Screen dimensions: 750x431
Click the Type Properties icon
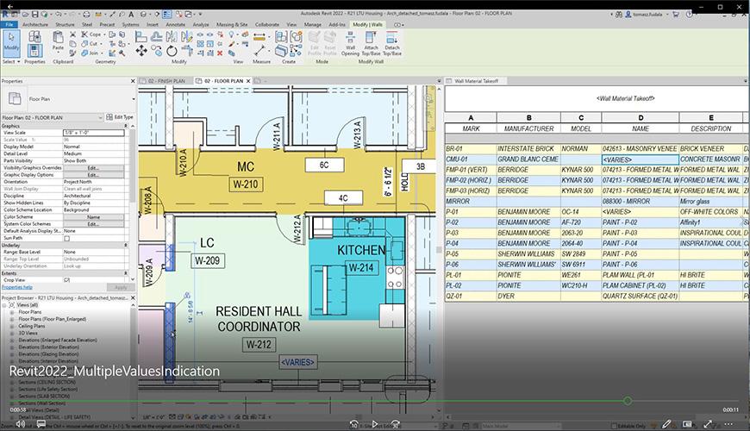tap(34, 36)
